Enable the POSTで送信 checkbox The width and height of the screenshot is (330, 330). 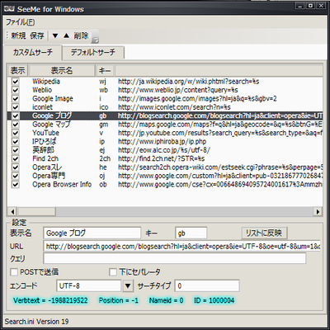coord(14,272)
